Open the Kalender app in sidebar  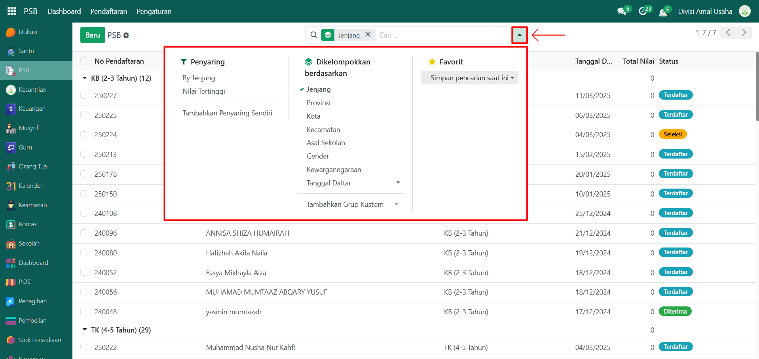coord(30,186)
